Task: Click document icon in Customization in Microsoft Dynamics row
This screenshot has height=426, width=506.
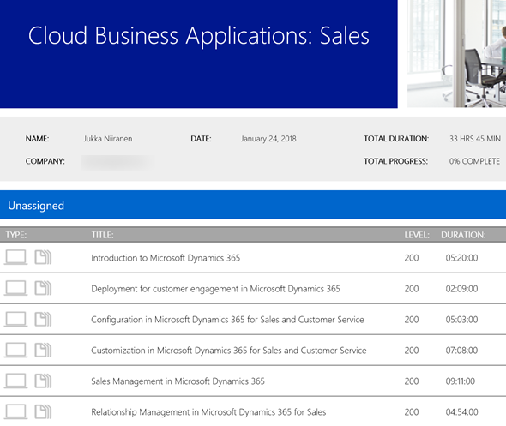Action: point(43,350)
